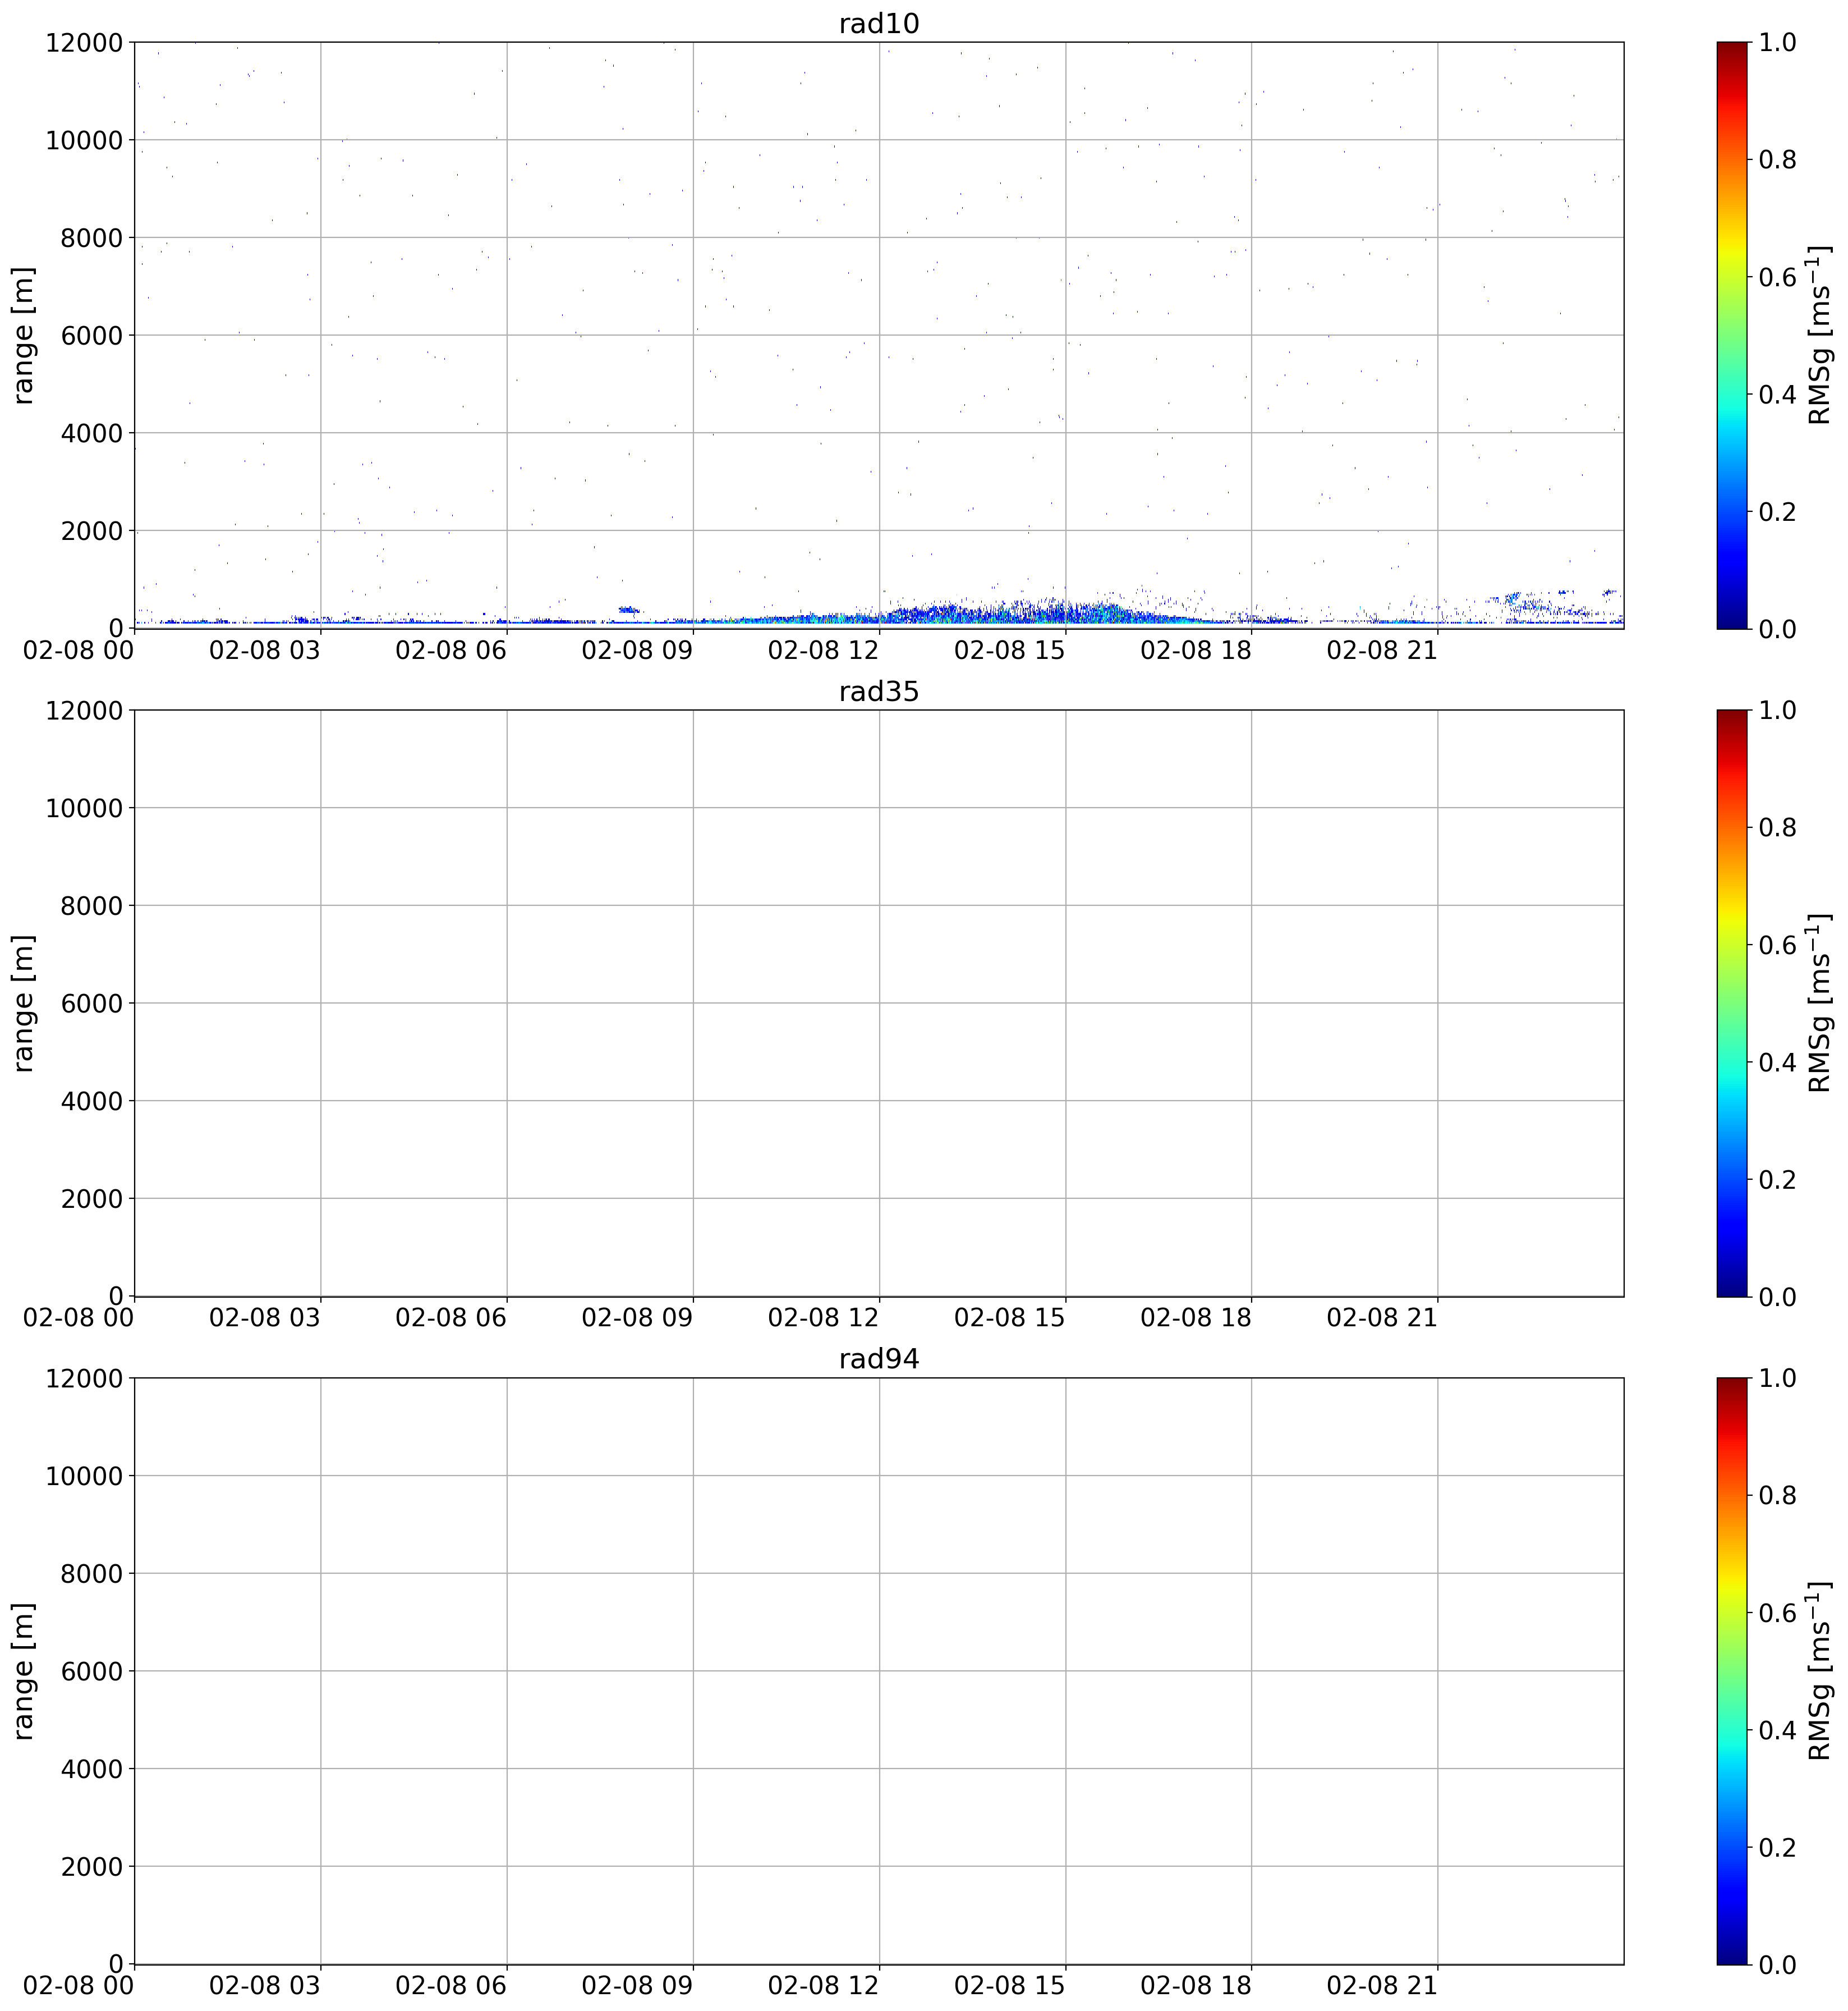Click the rad10 plot title
The width and height of the screenshot is (1848, 2011).
pyautogui.click(x=878, y=23)
